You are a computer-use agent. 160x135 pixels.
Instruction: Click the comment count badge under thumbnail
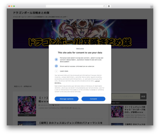tap(27, 115)
